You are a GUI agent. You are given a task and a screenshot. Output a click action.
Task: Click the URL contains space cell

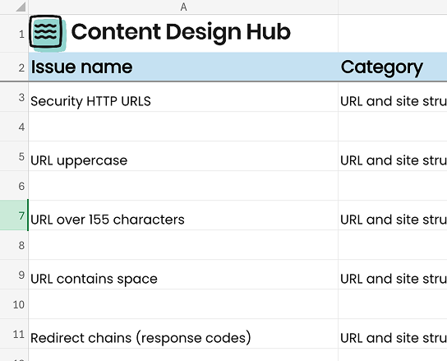(x=183, y=275)
